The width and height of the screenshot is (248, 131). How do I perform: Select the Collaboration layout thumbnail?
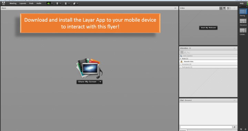coord(243,30)
